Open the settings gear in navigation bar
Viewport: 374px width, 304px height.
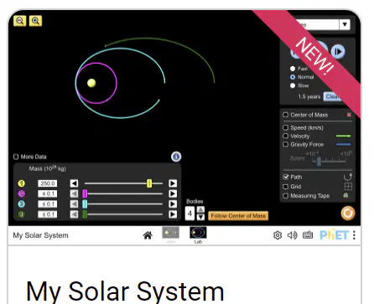tap(278, 235)
